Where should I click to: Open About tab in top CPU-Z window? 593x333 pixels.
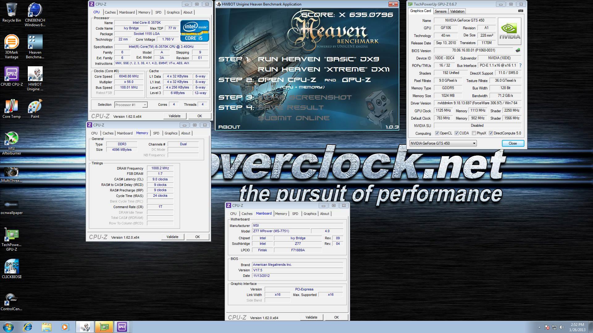[188, 12]
